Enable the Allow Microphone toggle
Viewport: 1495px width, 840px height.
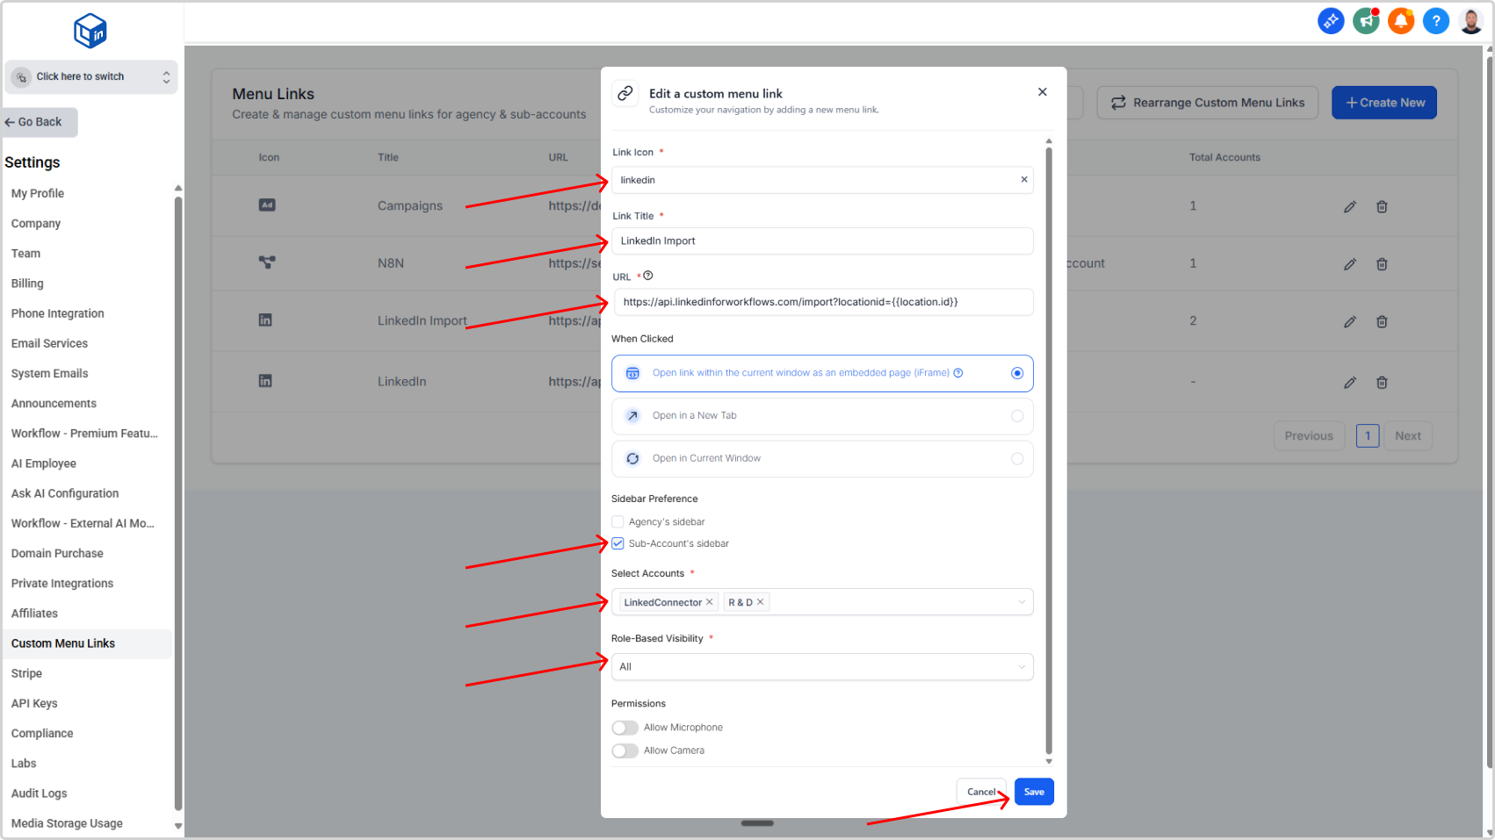tap(625, 728)
